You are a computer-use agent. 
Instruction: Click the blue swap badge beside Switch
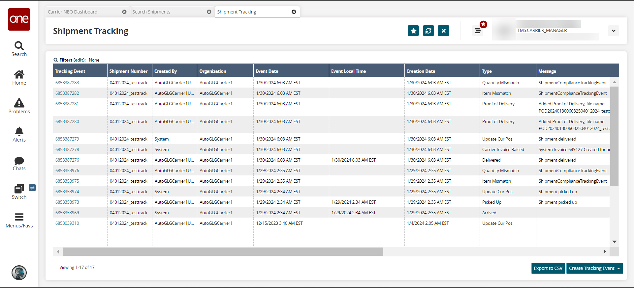pyautogui.click(x=32, y=188)
